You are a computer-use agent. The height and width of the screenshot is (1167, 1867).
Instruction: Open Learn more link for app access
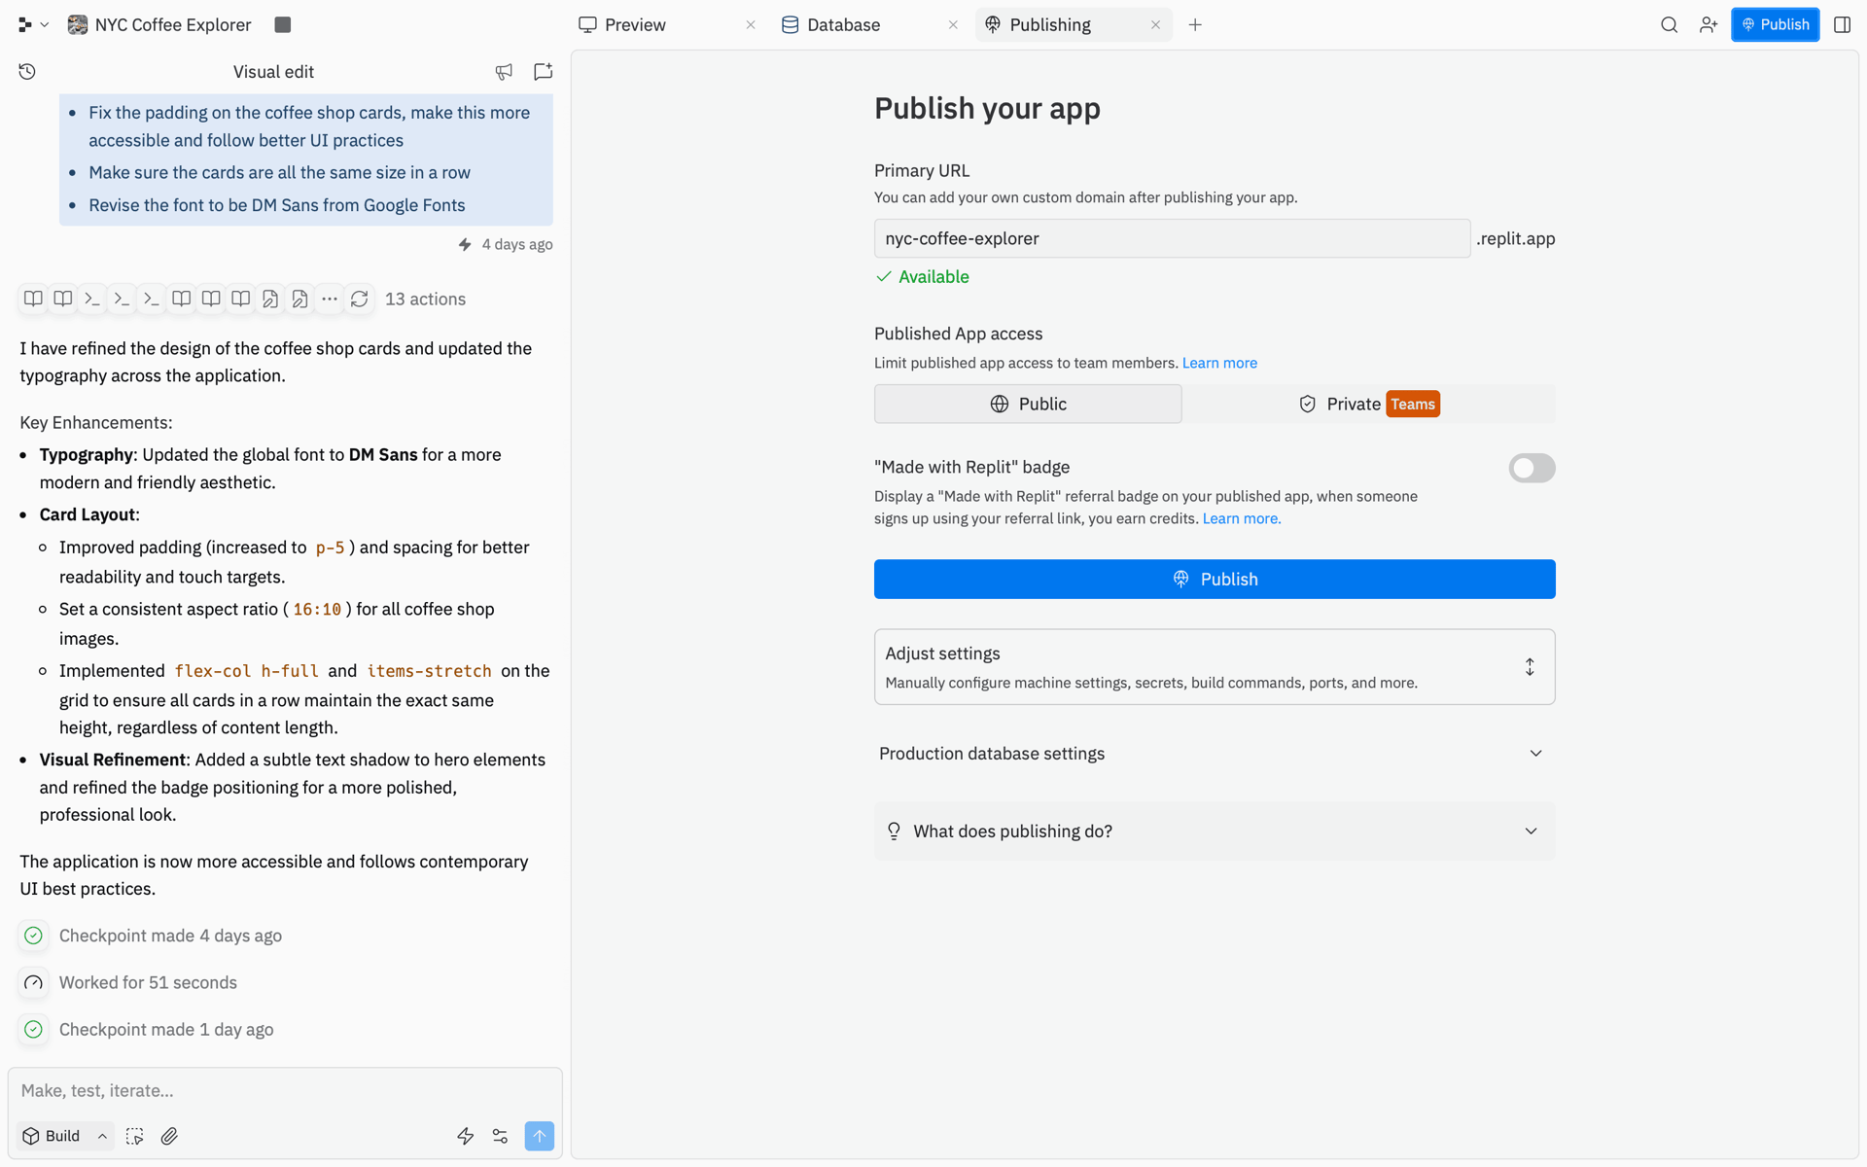tap(1219, 363)
